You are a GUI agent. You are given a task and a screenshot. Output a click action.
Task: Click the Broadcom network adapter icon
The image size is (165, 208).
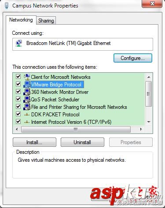pyautogui.click(x=19, y=44)
